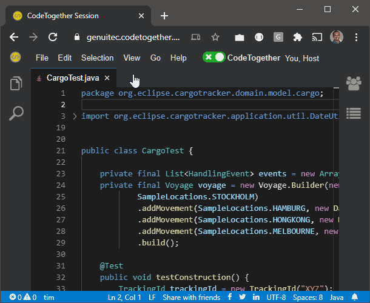Image resolution: width=370 pixels, height=303 pixels.
Task: Open the Help menu
Action: coord(178,58)
